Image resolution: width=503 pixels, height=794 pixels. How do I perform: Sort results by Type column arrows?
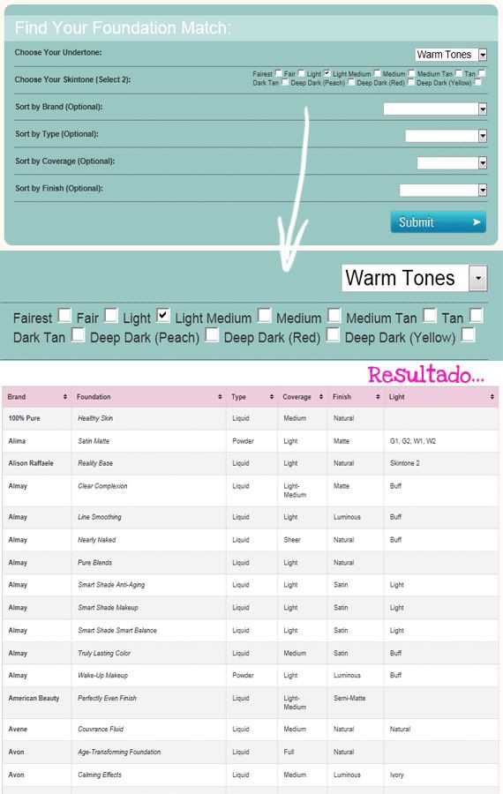tap(272, 397)
